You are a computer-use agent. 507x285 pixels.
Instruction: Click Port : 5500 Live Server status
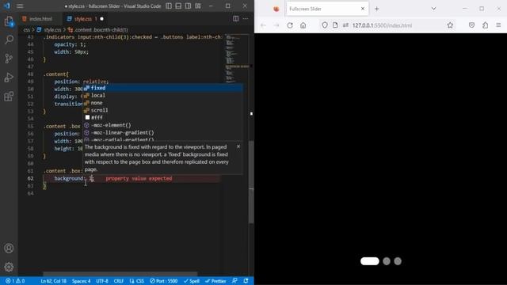pyautogui.click(x=164, y=281)
